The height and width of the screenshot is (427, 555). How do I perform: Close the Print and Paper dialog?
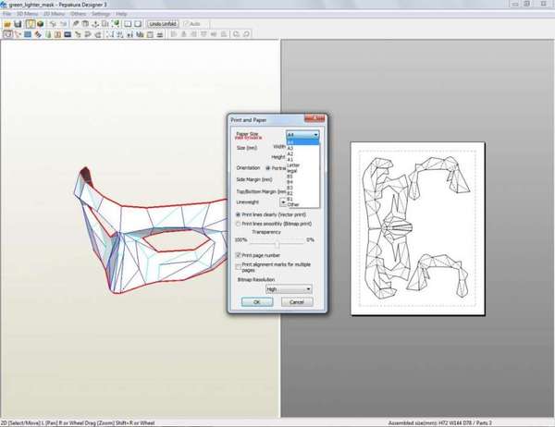click(314, 118)
